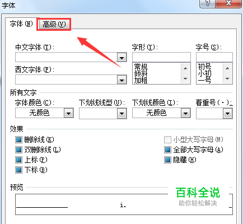Click the 中文字体 input box
The width and height of the screenshot is (243, 224).
pos(66,57)
